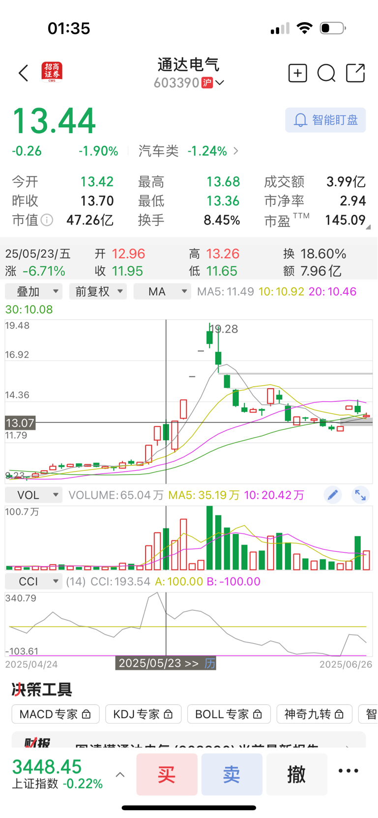Tap the back arrow icon
The image size is (378, 818).
pyautogui.click(x=23, y=73)
